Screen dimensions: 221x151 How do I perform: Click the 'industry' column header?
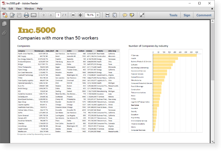click(100, 51)
